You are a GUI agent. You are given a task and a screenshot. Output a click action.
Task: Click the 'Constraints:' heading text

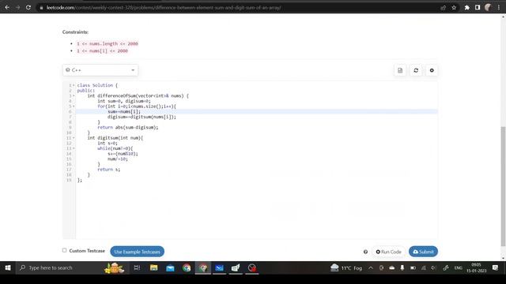tap(75, 32)
